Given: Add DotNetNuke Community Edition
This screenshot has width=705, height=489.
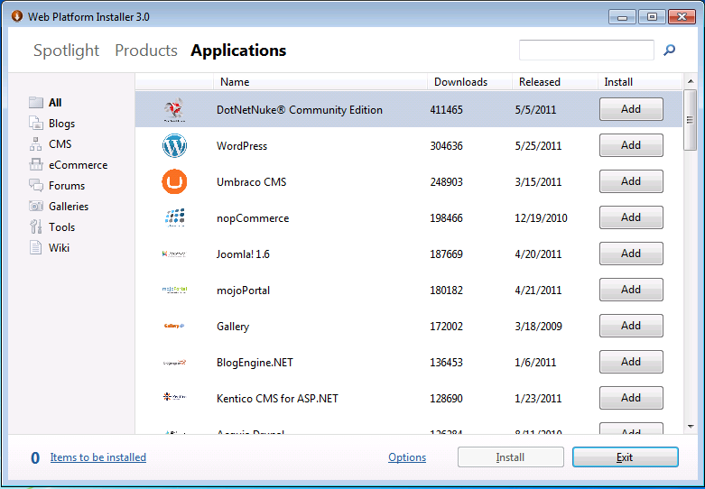Looking at the screenshot, I should 631,109.
